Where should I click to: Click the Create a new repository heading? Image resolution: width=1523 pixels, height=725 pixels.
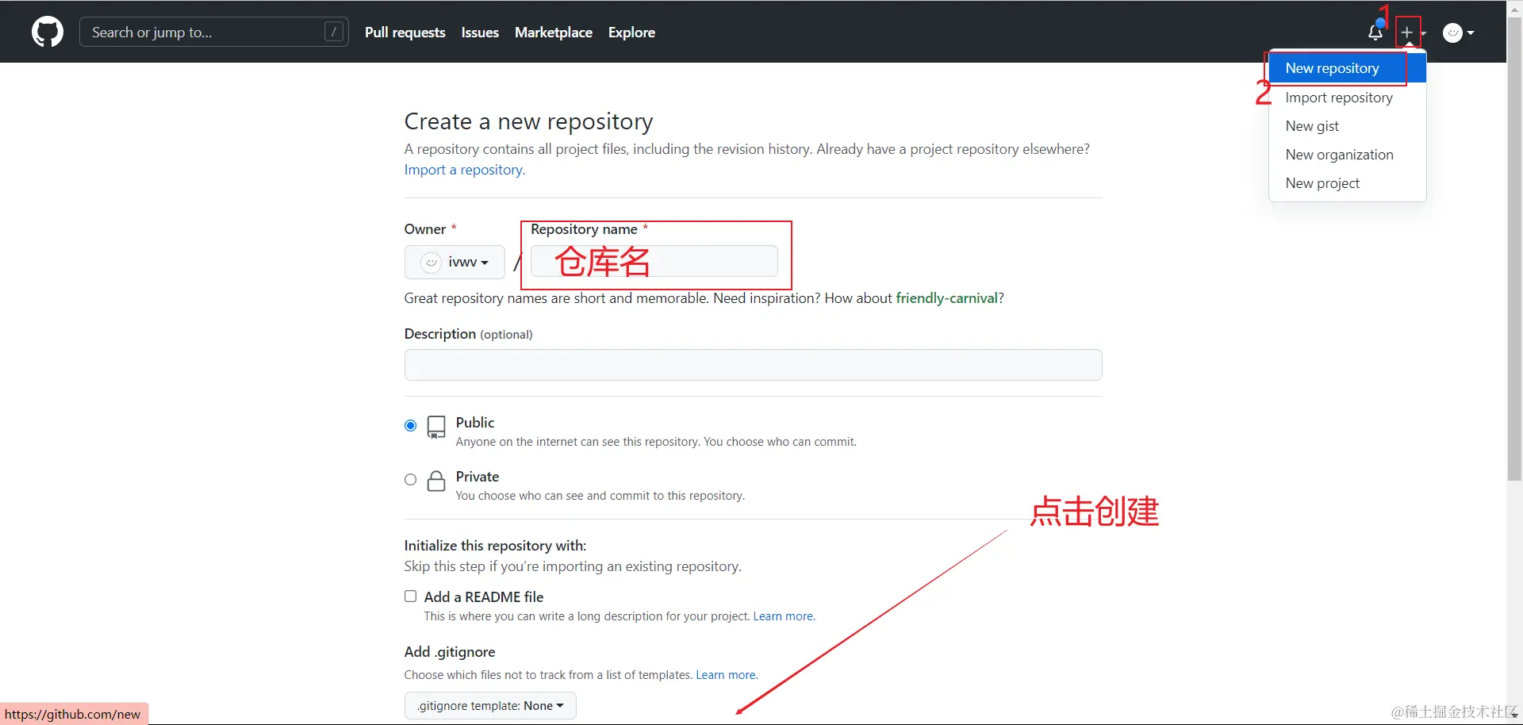(528, 121)
